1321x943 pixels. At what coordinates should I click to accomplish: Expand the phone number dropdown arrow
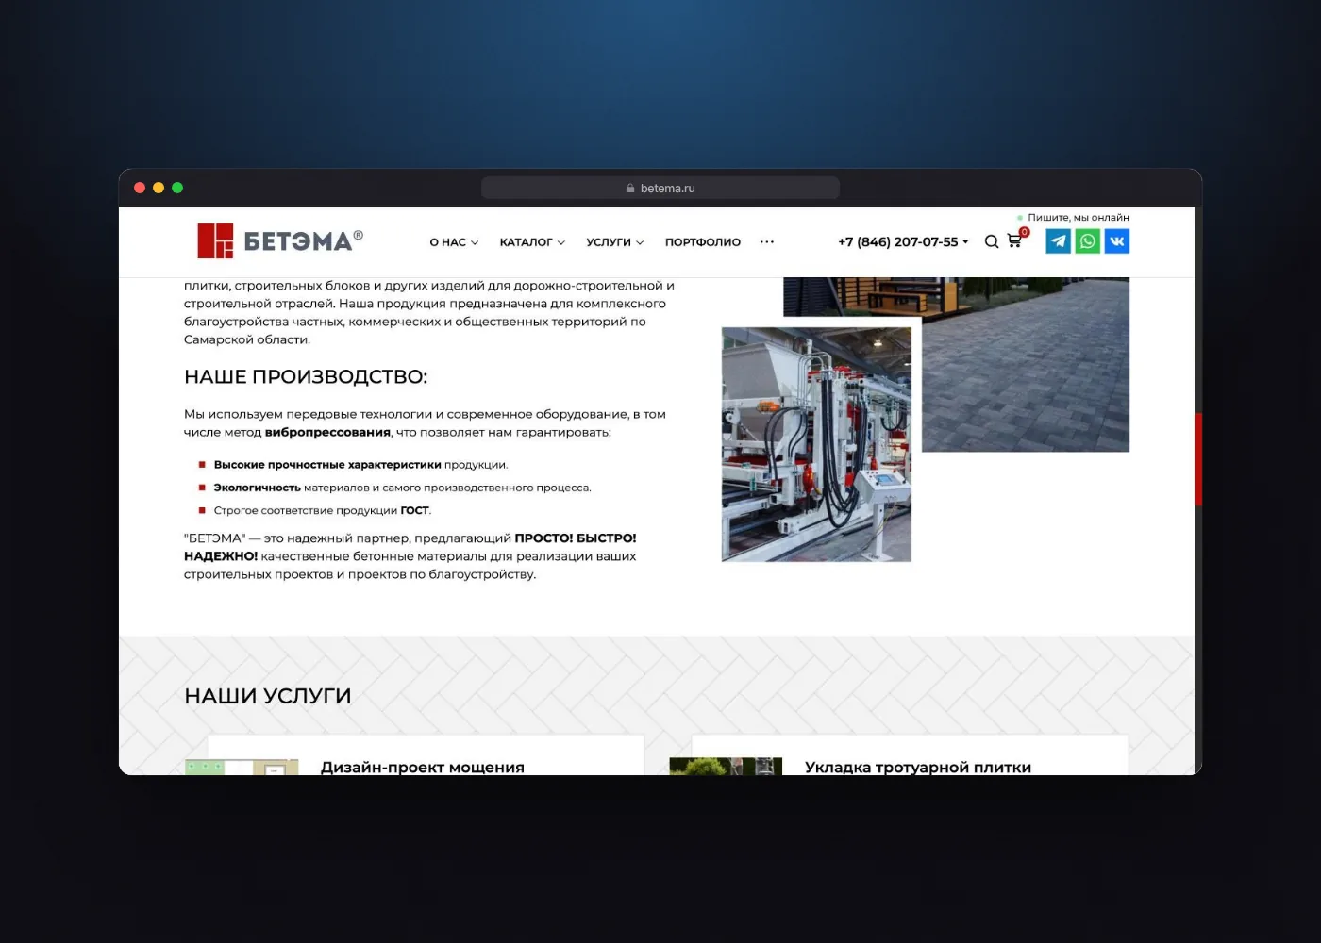click(965, 242)
